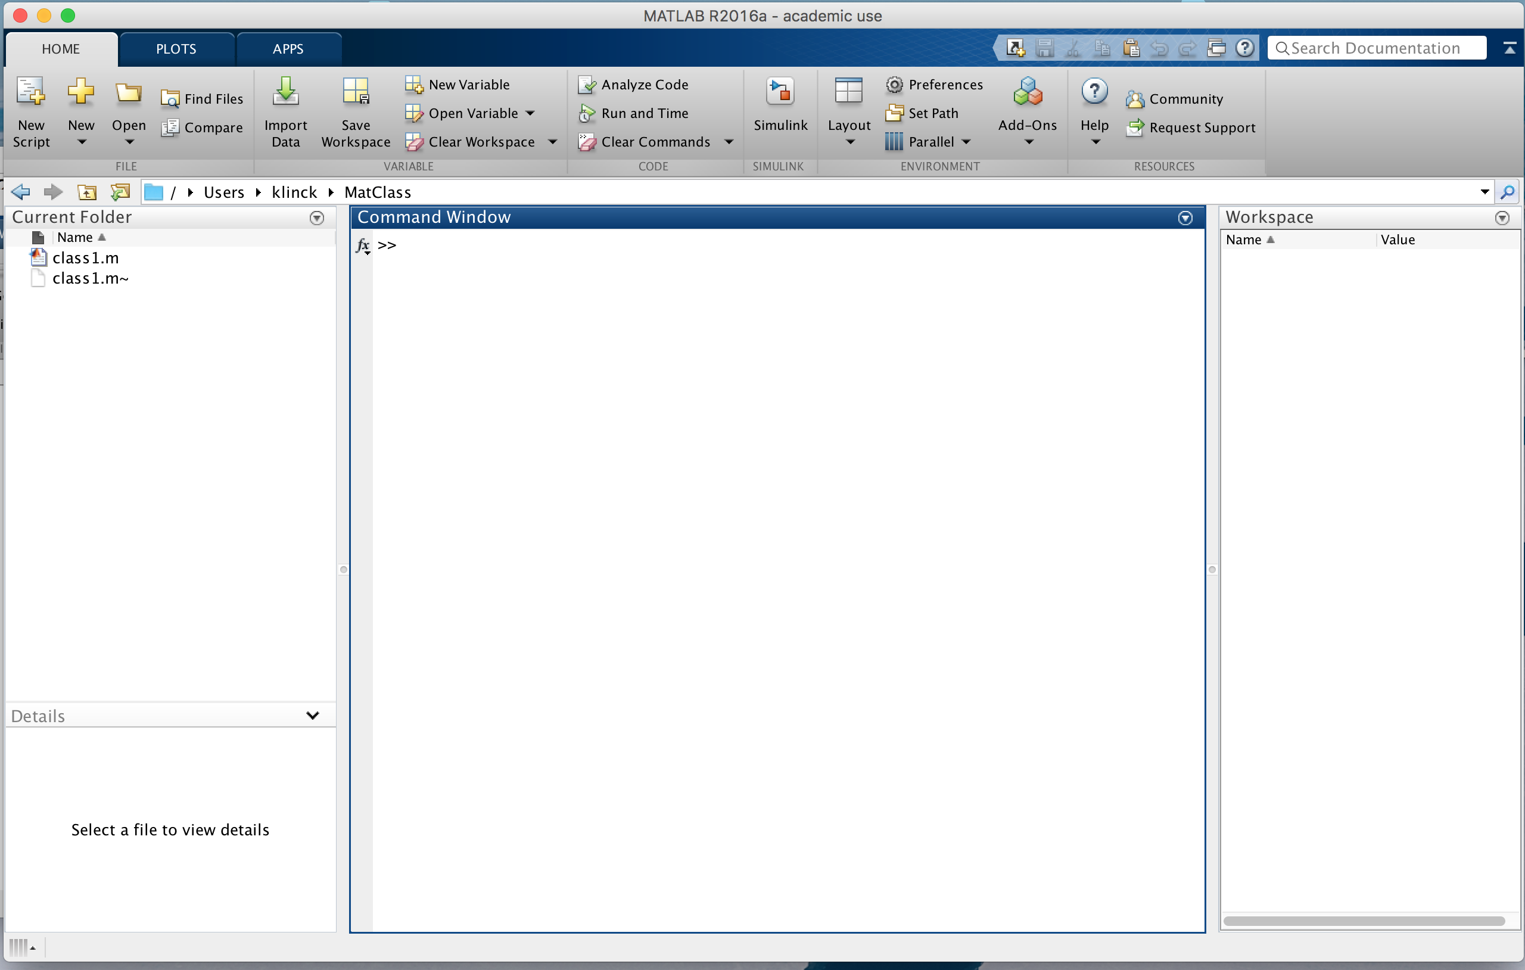Screen dimensions: 1525x970
Task: Click the Help question mark icon
Action: [x=1094, y=91]
